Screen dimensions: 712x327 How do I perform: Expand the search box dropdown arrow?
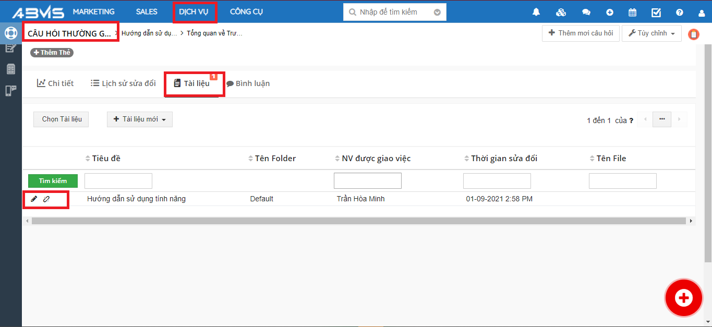pos(437,12)
